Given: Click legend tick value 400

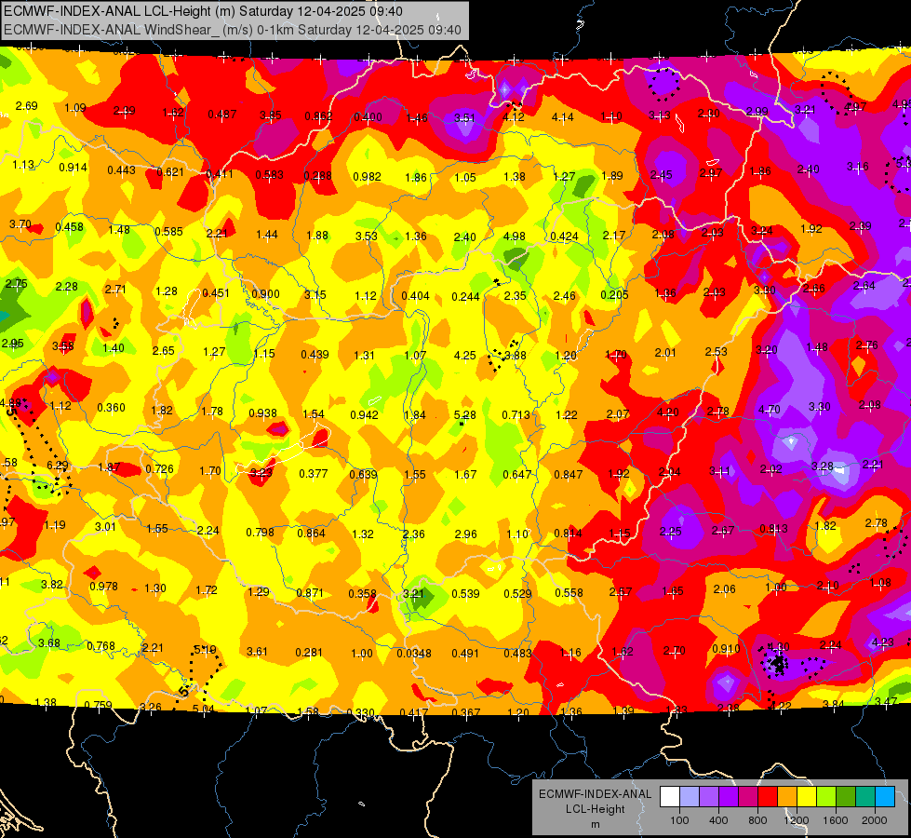Looking at the screenshot, I should (x=718, y=820).
